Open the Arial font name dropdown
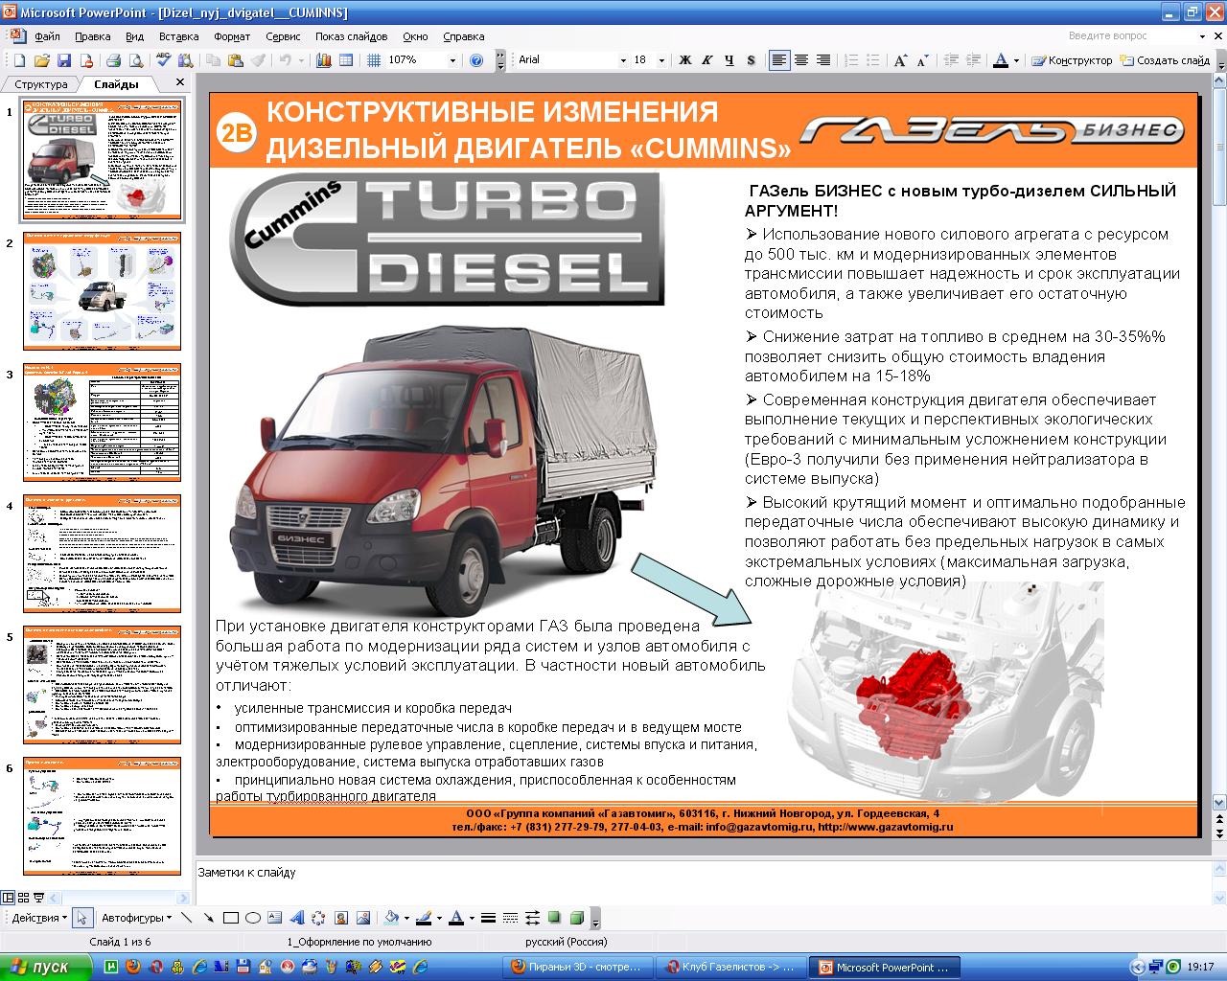The image size is (1227, 981). [x=622, y=60]
